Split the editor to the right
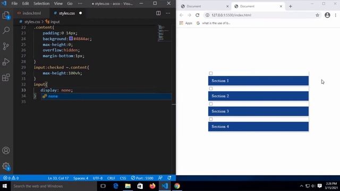Viewport: 340px width, 191px height. 158,13
